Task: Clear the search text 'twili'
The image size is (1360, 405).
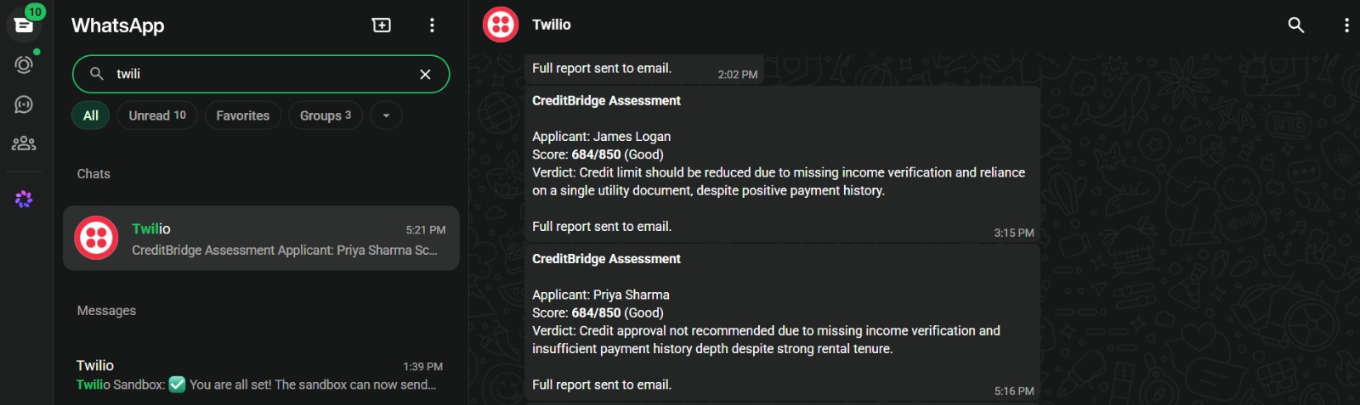Action: 425,74
